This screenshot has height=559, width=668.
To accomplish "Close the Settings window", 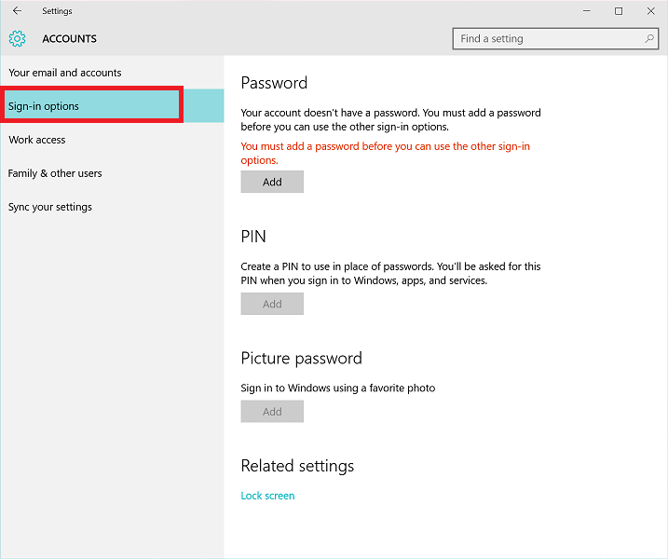I will 651,11.
